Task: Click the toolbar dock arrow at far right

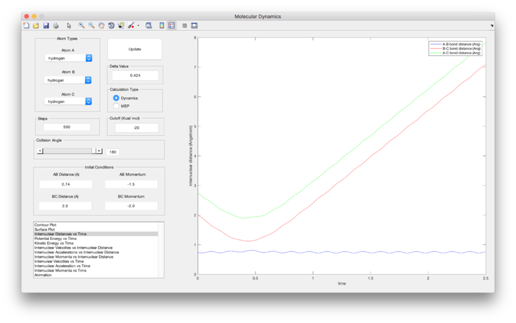Action: (x=491, y=25)
